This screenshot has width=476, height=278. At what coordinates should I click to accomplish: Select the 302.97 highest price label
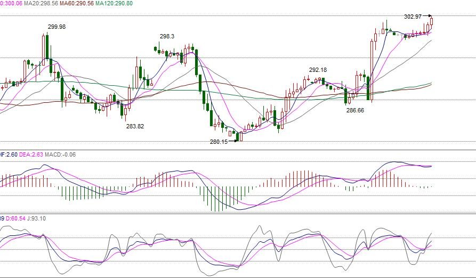pos(413,17)
